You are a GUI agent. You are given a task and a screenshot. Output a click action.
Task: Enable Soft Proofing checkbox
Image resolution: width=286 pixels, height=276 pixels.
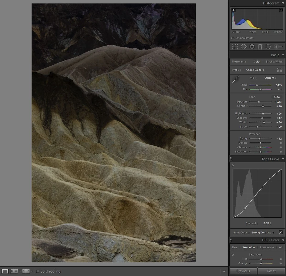[38, 271]
